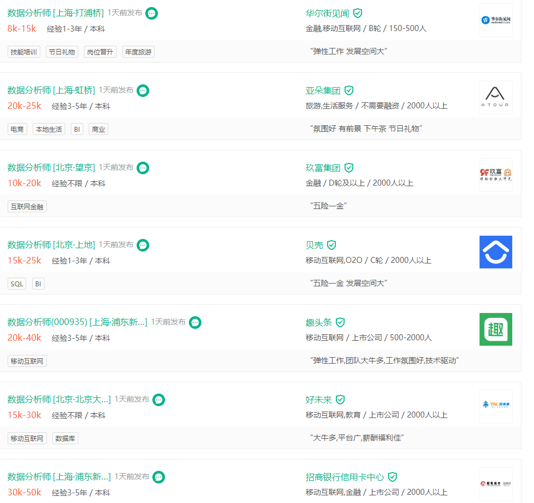Open 招商银行信用卡中心 company link

click(345, 477)
